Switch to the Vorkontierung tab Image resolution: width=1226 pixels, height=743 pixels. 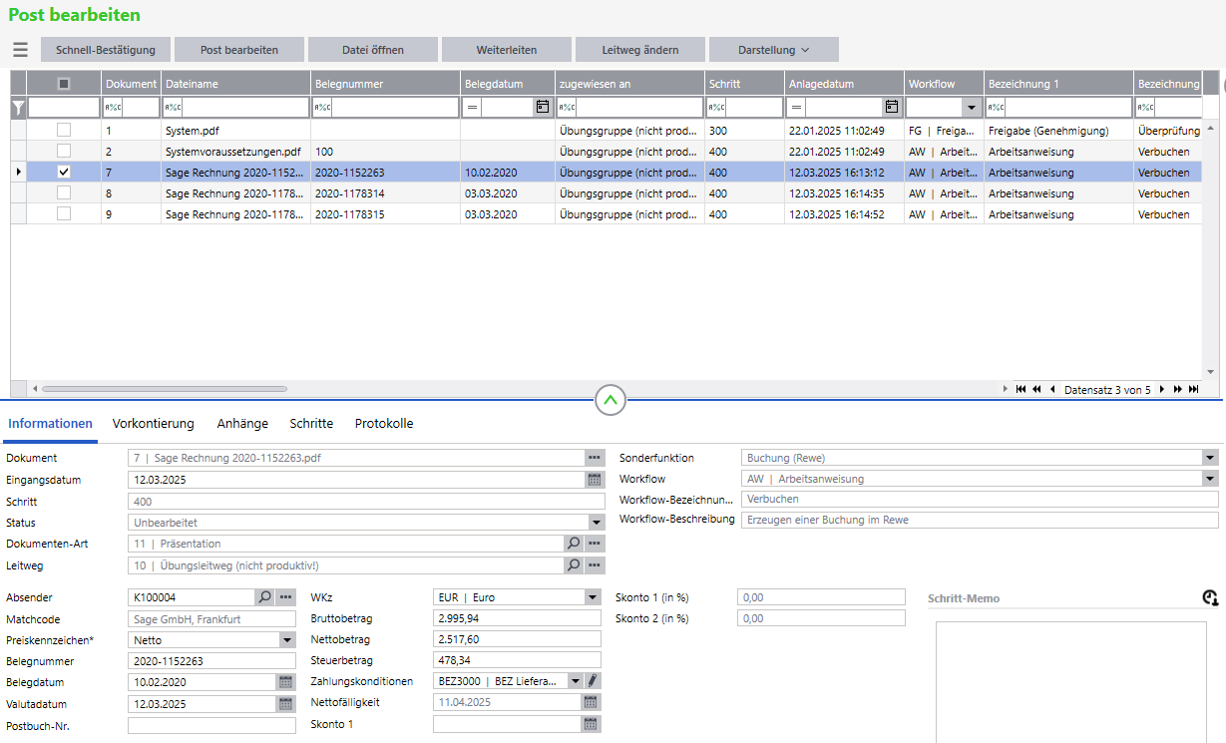click(154, 424)
